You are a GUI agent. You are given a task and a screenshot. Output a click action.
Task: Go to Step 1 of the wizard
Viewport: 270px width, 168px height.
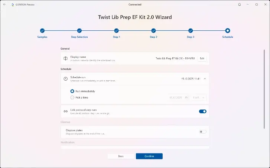pos(116,33)
